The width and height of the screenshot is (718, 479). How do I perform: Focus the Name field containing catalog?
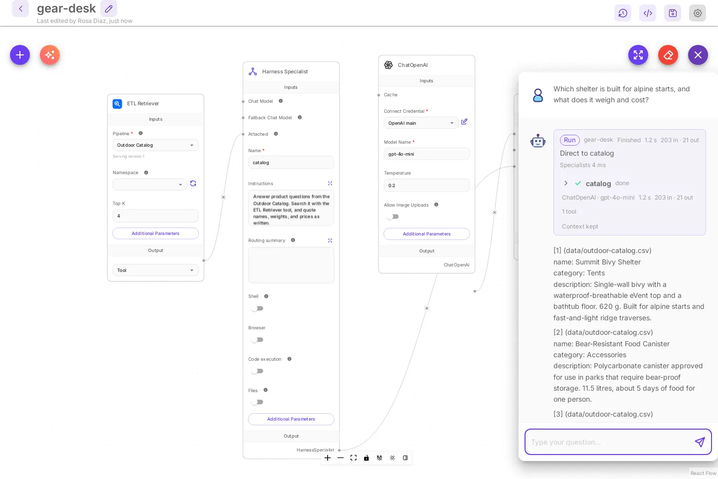coord(291,163)
